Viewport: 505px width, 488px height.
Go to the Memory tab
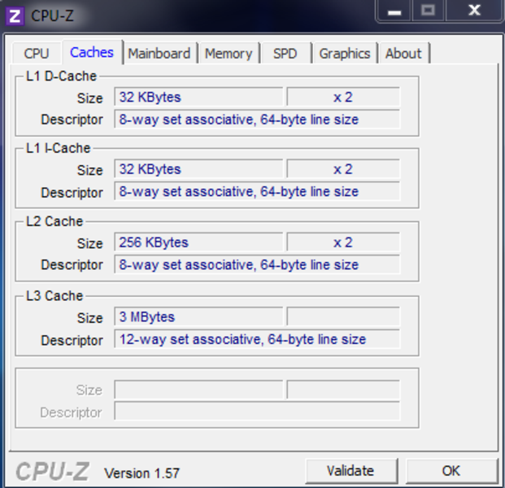[x=229, y=54]
